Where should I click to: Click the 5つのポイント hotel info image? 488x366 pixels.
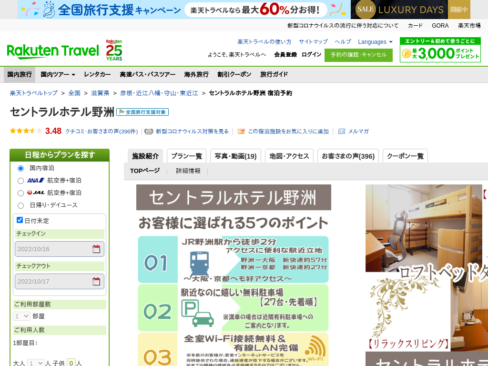click(234, 275)
